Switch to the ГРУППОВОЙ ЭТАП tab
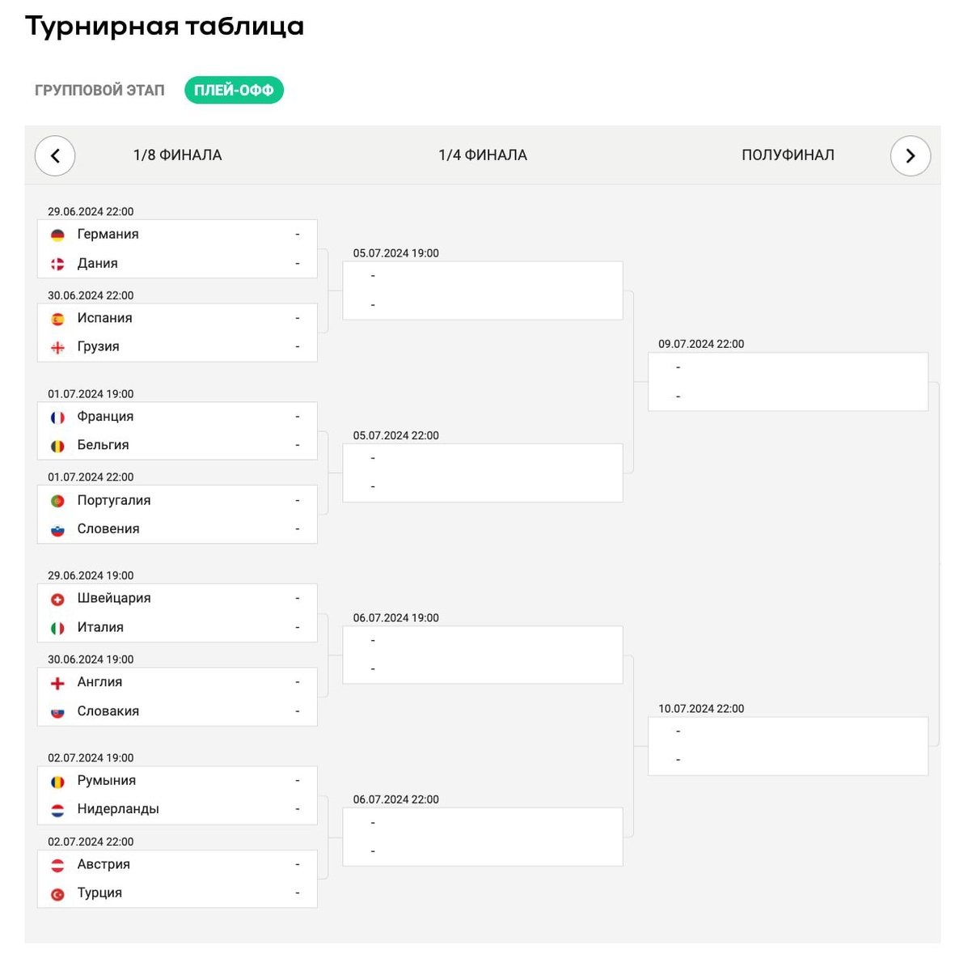 pos(99,90)
